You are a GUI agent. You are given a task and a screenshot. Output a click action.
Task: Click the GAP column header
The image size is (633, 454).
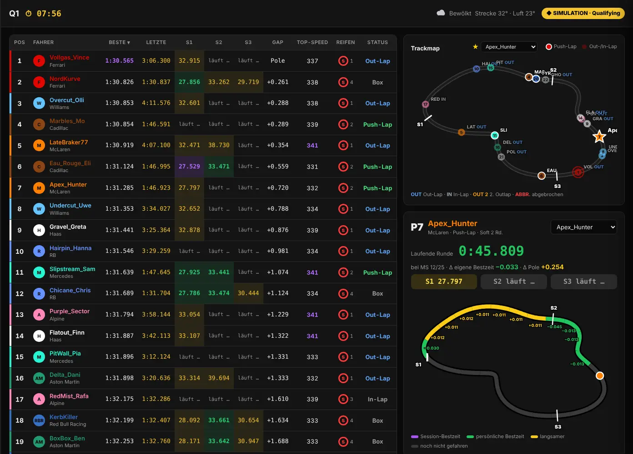tap(278, 42)
